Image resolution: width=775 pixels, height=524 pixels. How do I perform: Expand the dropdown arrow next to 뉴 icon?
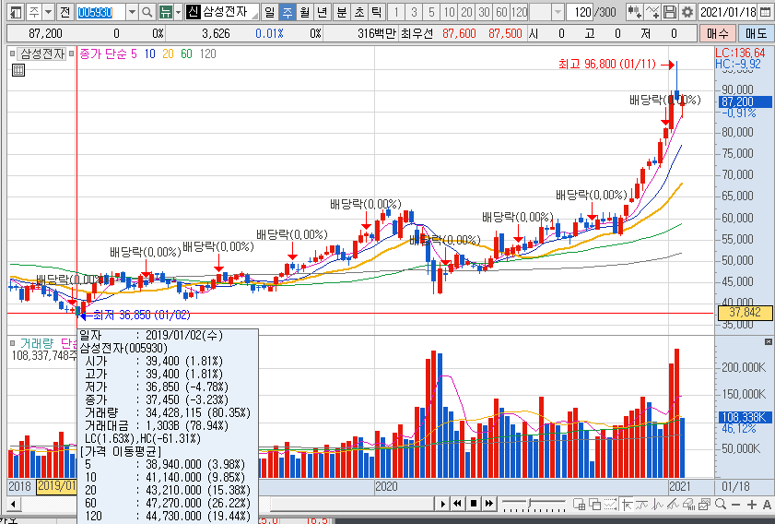179,12
